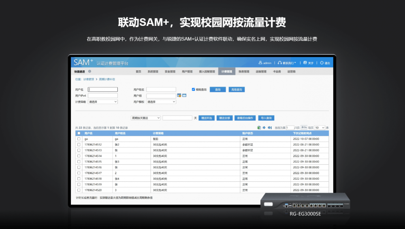
Task: Check the row for 17806214519
Action: (79, 185)
